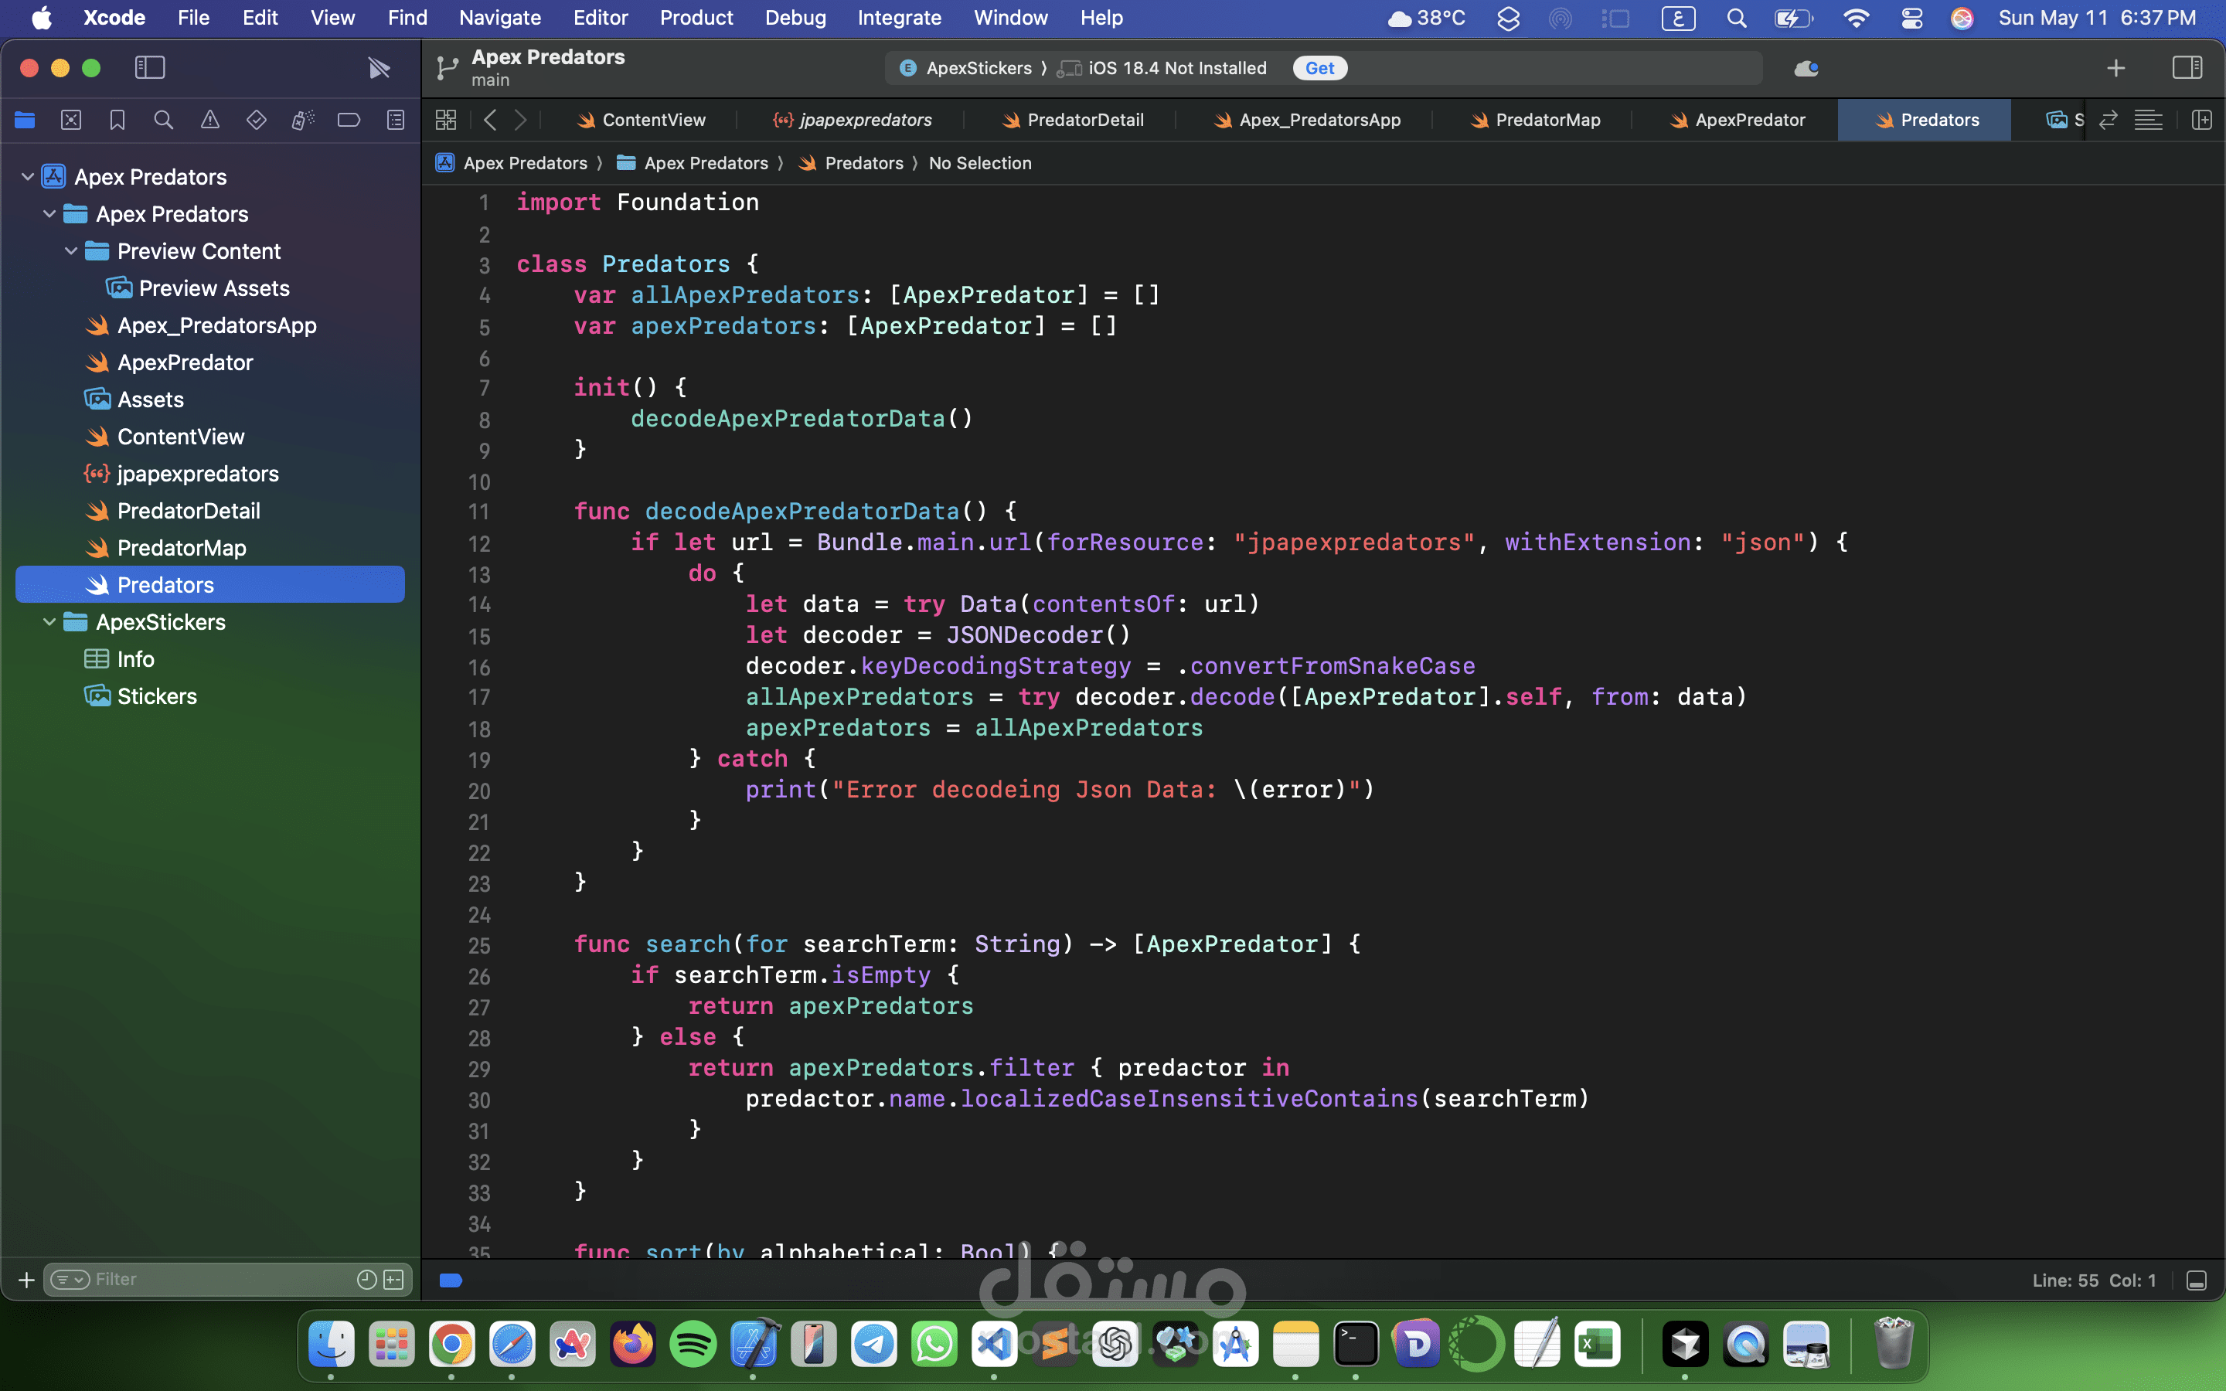2226x1391 pixels.
Task: Switch to the ApexPredator tab
Action: (x=1738, y=120)
